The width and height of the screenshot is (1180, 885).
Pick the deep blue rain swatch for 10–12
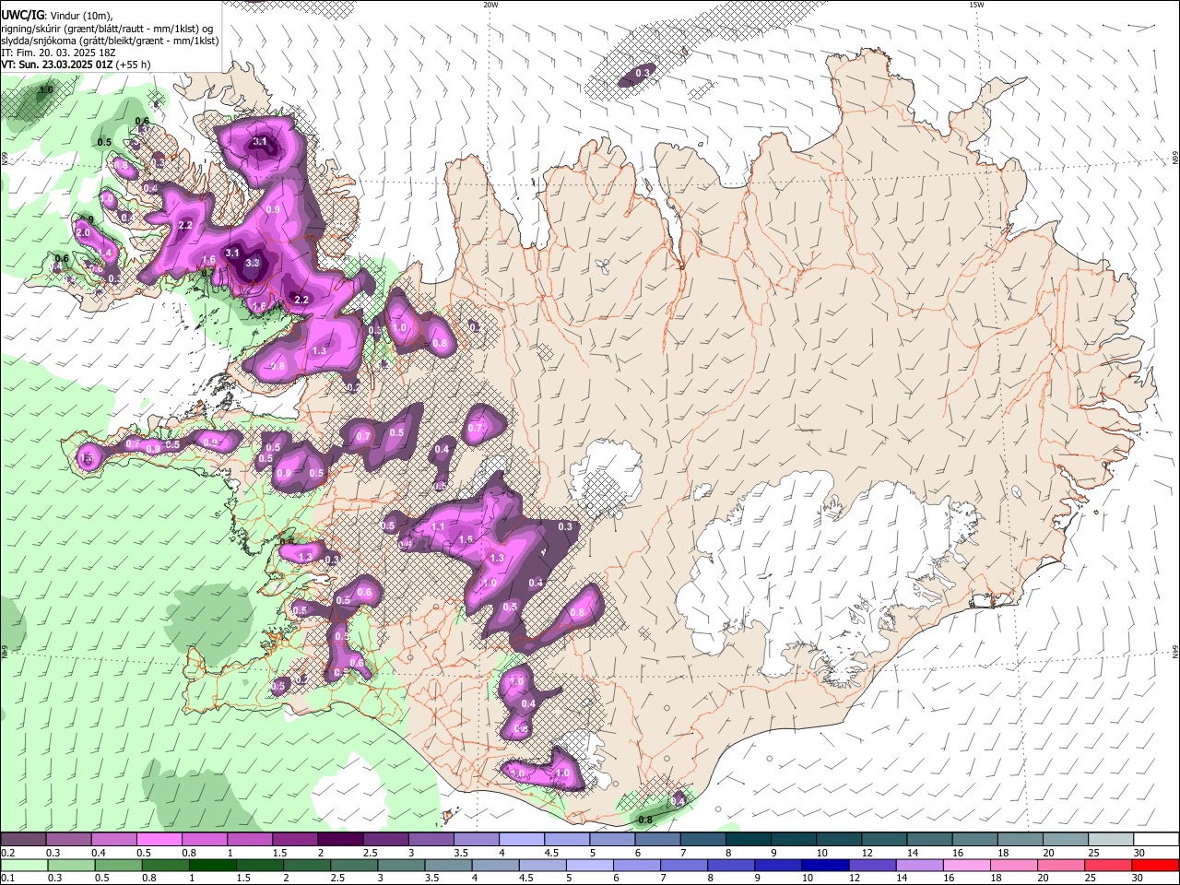823,866
